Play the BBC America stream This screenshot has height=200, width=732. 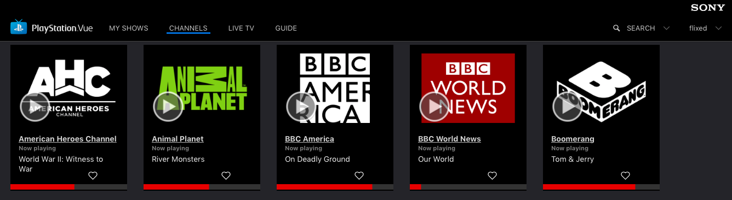point(301,107)
